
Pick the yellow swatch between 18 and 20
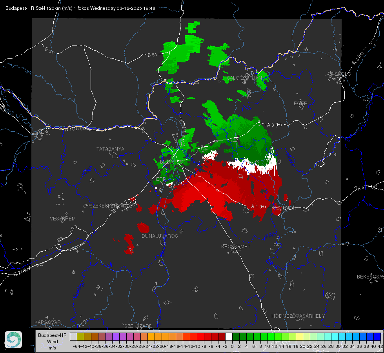(299, 337)
